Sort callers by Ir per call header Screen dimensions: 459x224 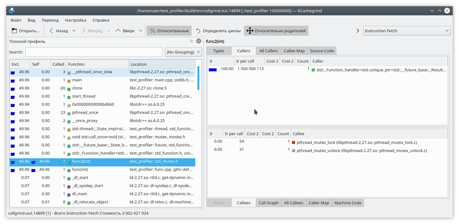pyautogui.click(x=249, y=61)
